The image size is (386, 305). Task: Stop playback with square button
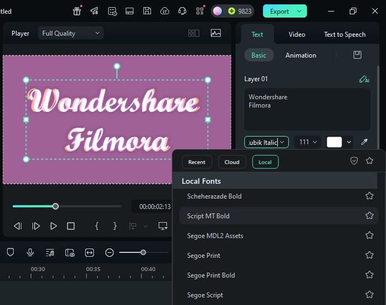71,226
